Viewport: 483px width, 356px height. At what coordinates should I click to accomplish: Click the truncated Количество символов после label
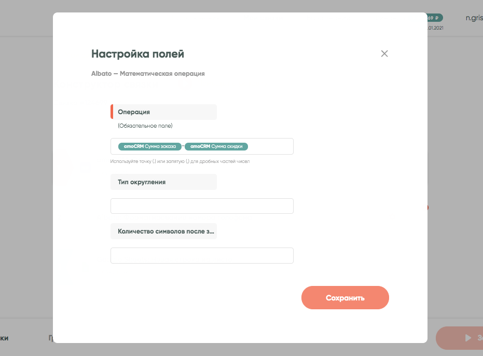pyautogui.click(x=165, y=231)
